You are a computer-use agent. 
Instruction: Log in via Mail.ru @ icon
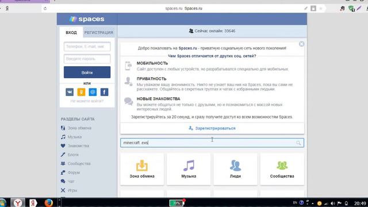point(93,92)
